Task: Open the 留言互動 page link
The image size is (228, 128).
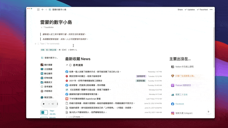Action: 47,97
